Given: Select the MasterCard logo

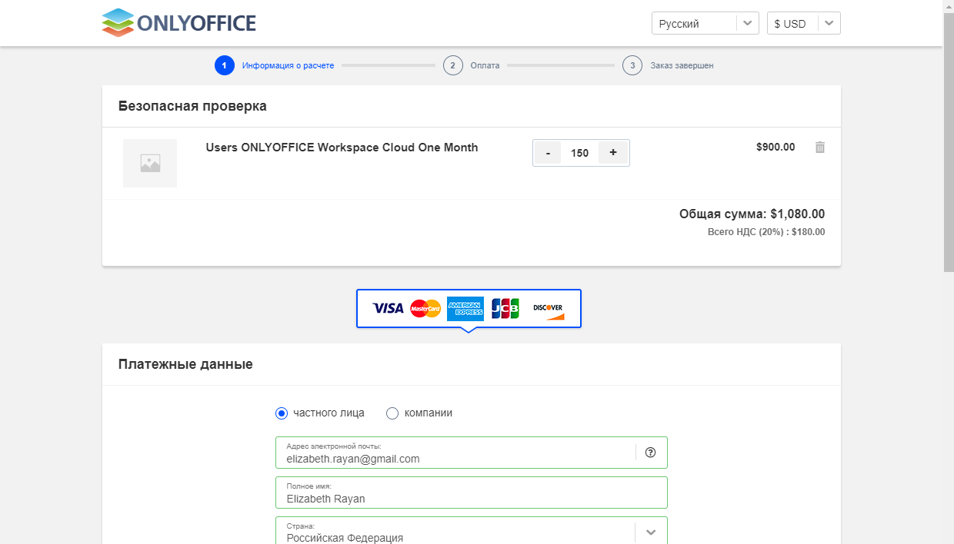Looking at the screenshot, I should click(x=425, y=308).
